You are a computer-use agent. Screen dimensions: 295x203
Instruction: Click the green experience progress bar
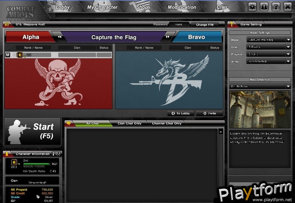click(37, 164)
